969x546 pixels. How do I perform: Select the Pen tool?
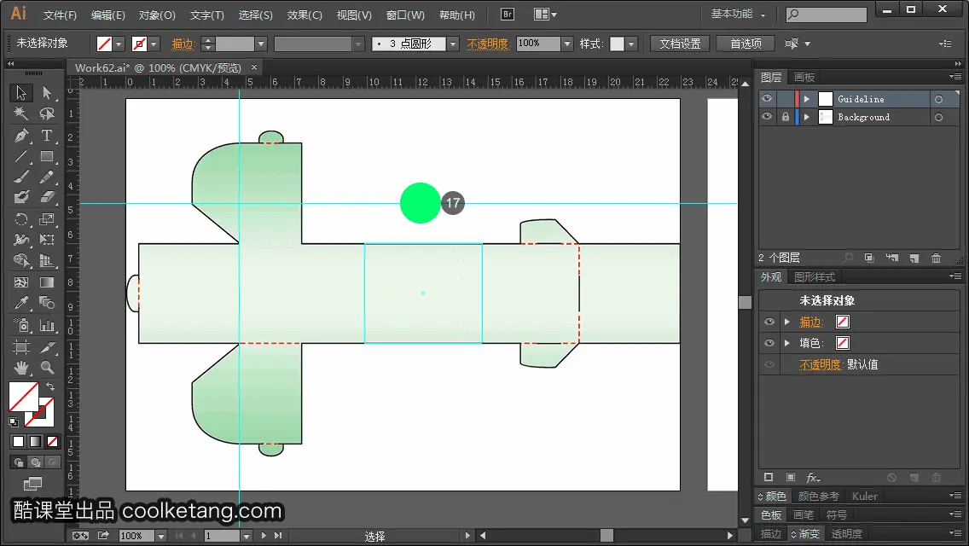click(x=21, y=136)
